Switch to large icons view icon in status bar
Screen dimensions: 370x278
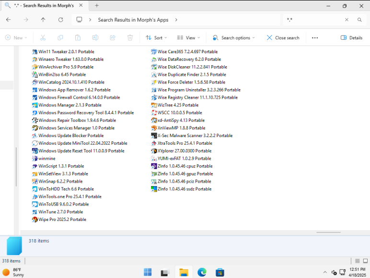(365, 261)
